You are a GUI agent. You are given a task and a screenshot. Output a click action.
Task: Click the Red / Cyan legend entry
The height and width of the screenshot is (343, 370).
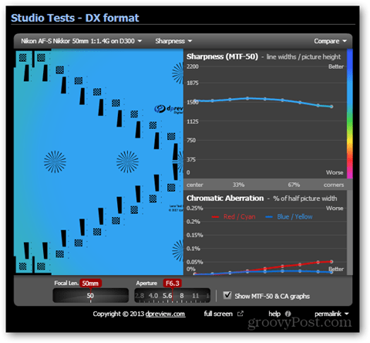click(x=234, y=217)
